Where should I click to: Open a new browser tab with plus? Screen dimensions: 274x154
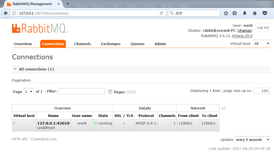coord(68,4)
